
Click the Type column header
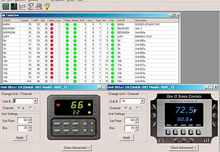coord(98,20)
